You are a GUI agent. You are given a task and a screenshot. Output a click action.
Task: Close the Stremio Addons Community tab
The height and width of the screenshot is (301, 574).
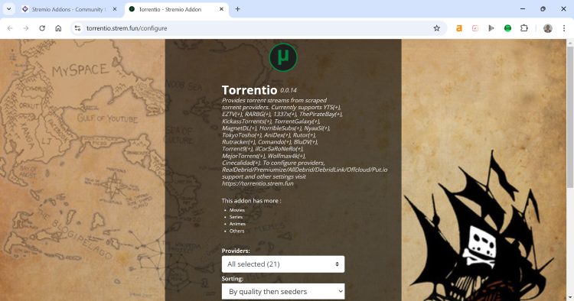coord(115,9)
